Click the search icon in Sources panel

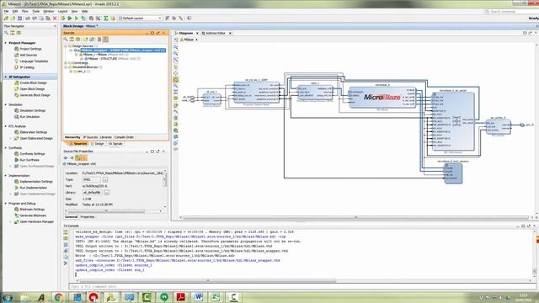(x=66, y=40)
